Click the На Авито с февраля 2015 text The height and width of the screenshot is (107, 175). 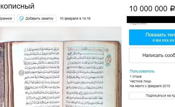pos(150,86)
